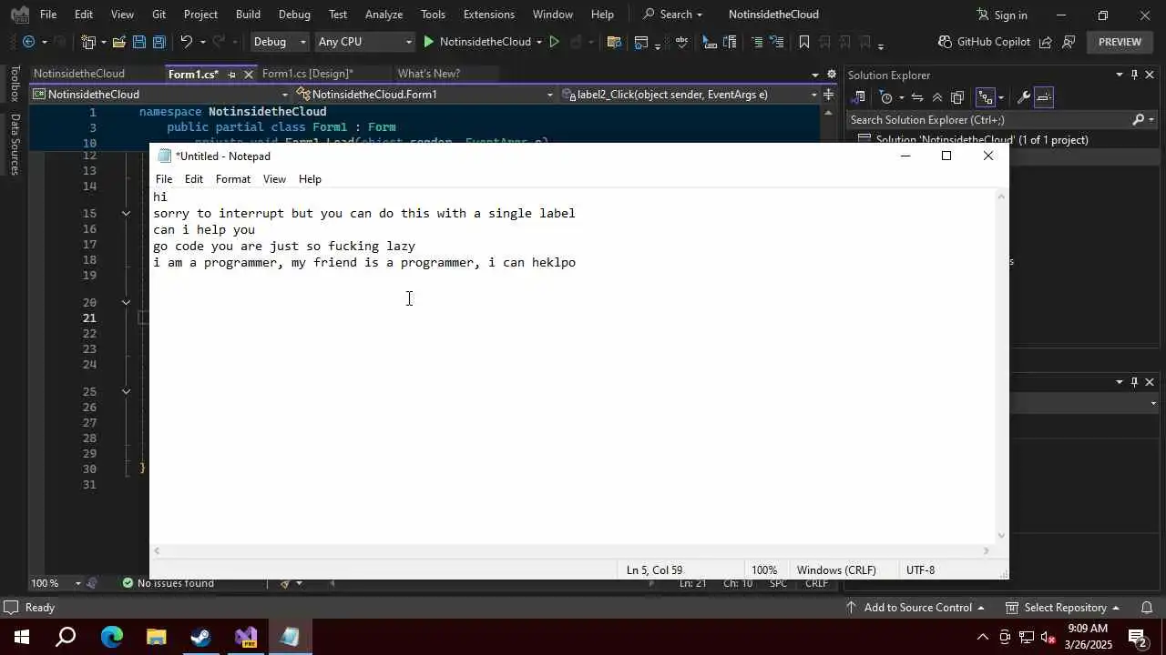The image size is (1166, 655).
Task: Click the Undo arrow in Visual Studio toolbar
Action: pos(186,42)
